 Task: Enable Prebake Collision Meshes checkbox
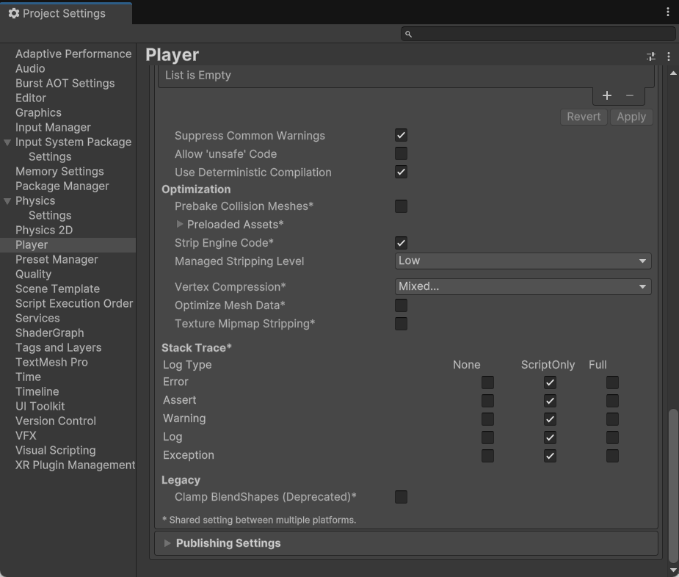coord(401,206)
